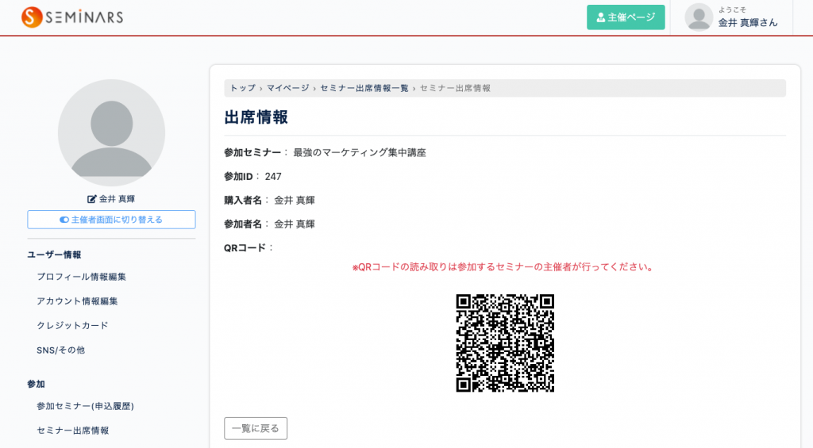This screenshot has width=813, height=448.
Task: Open プロフィール情報編集 in the sidebar
Action: pyautogui.click(x=82, y=277)
